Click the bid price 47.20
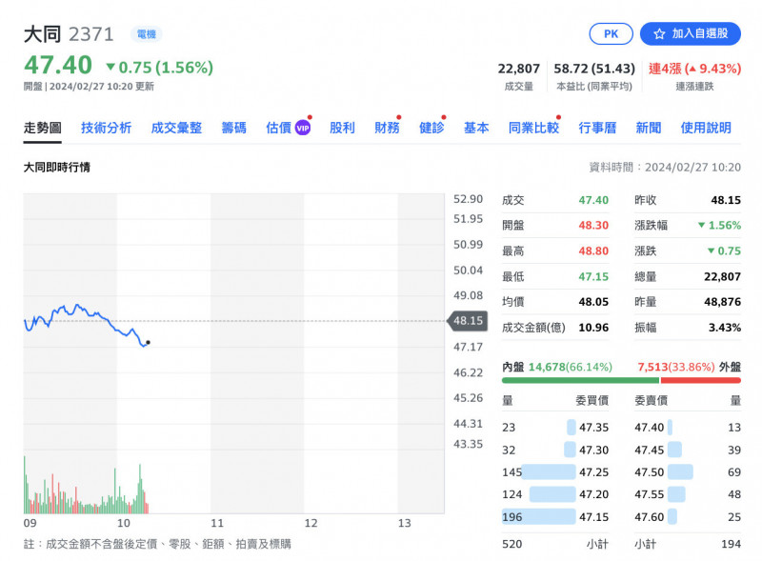The height and width of the screenshot is (561, 762). (593, 494)
